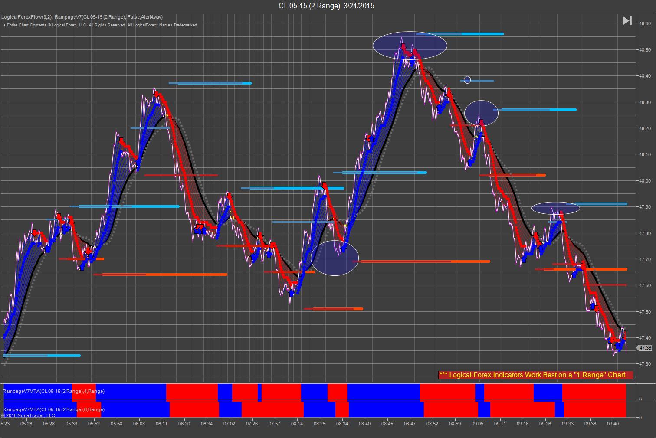656x438 pixels.
Task: Click the 09:05 time axis label
Action: (478, 424)
